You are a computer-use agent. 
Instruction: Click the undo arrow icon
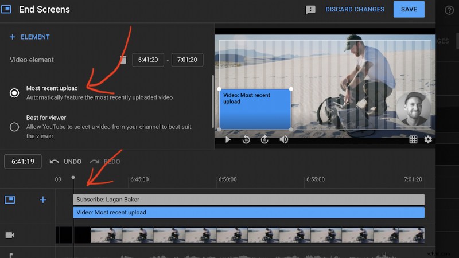[54, 162]
